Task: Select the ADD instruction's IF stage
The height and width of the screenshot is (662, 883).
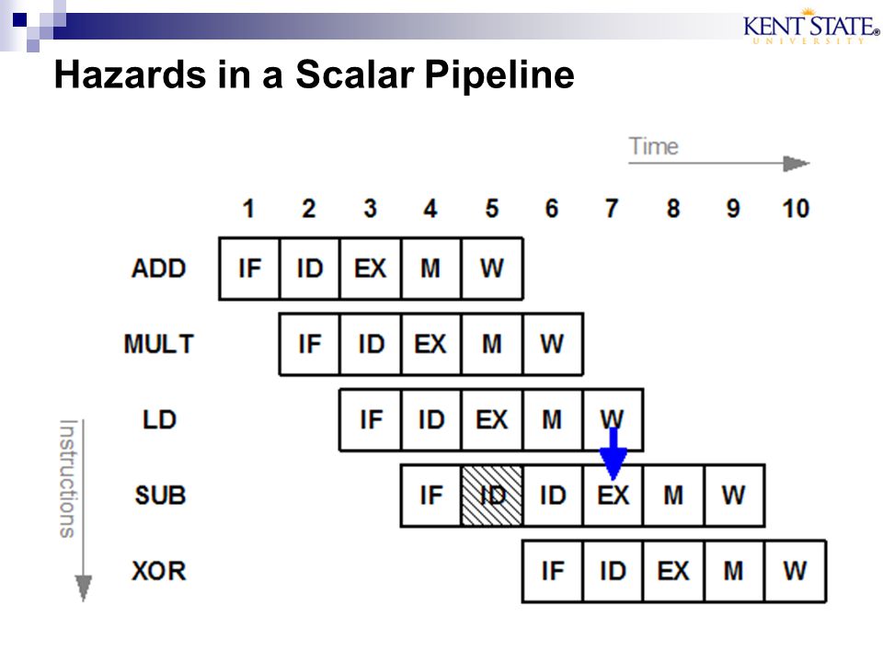Action: 249,268
